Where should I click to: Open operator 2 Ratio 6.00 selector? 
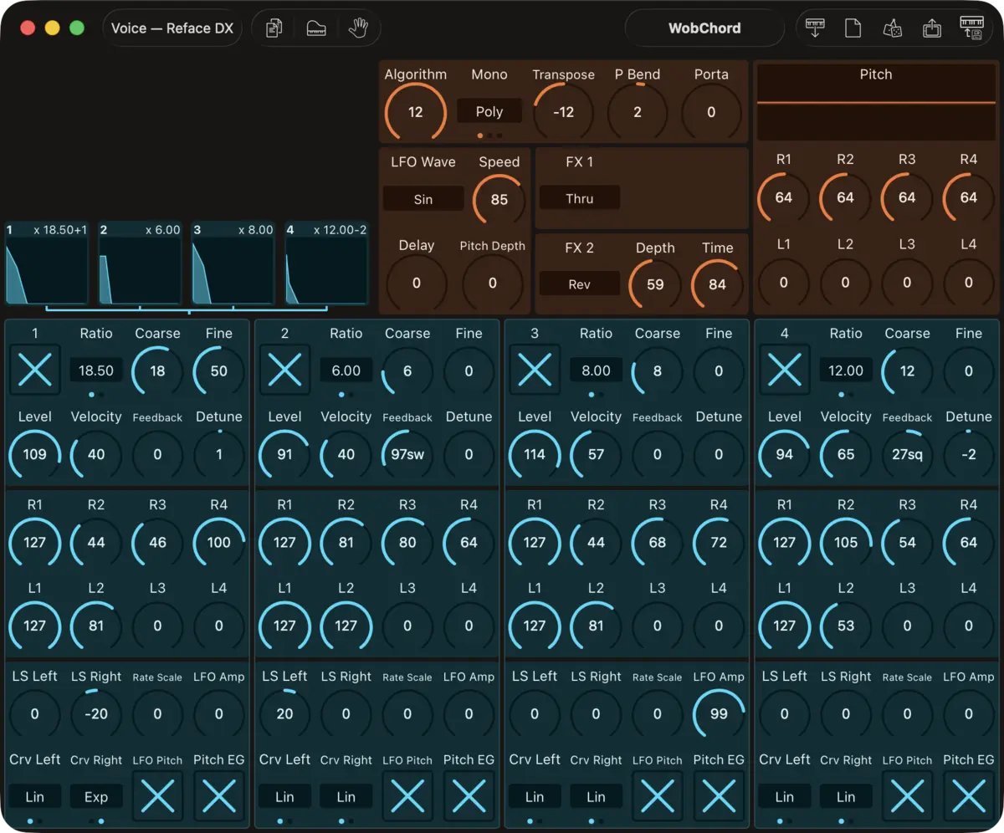(346, 370)
